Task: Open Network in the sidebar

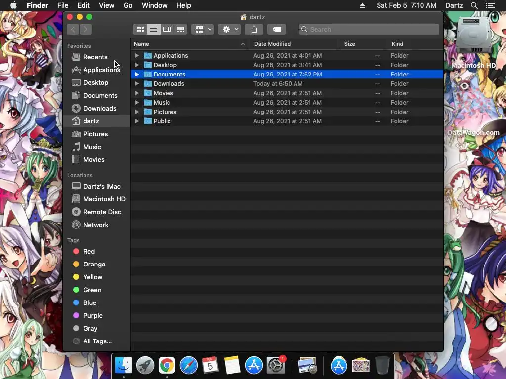Action: pos(96,225)
